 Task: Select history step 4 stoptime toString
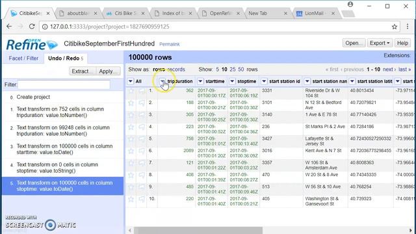point(62,168)
